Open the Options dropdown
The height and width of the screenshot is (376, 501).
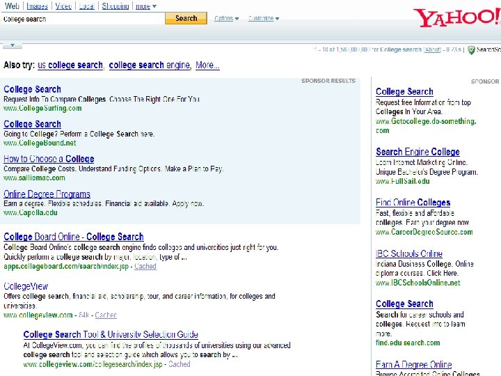[227, 19]
